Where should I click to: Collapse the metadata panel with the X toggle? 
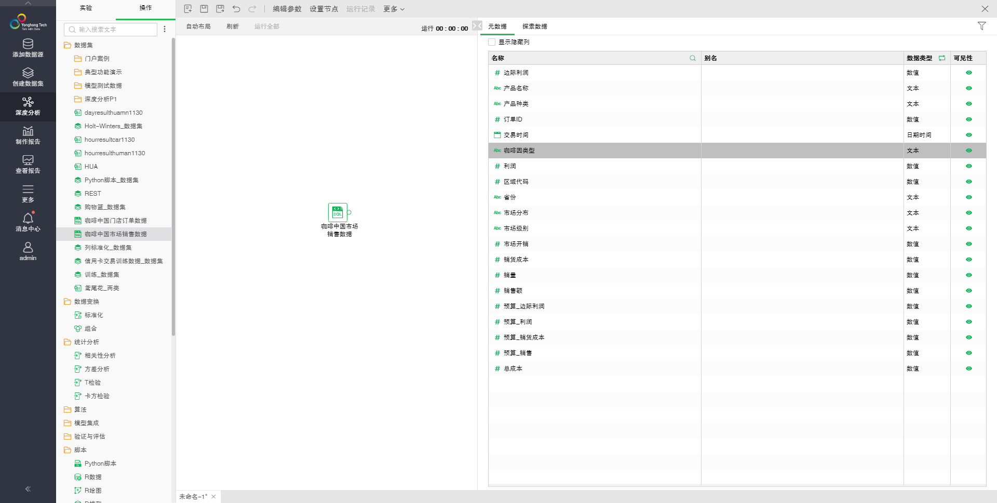click(477, 26)
